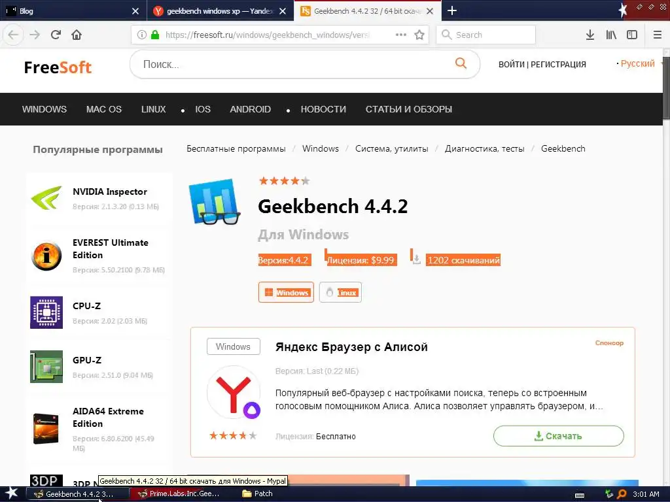Open the library bookshelf icon

click(611, 35)
